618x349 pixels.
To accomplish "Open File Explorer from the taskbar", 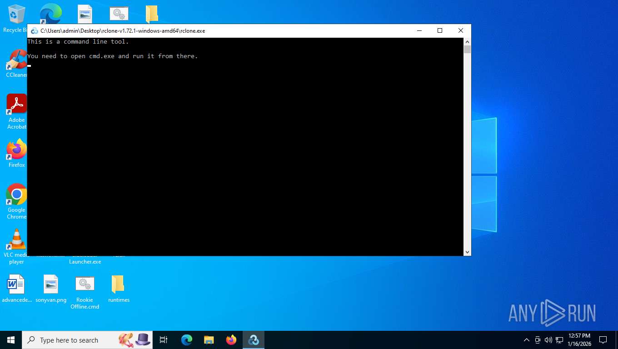I will (x=209, y=340).
